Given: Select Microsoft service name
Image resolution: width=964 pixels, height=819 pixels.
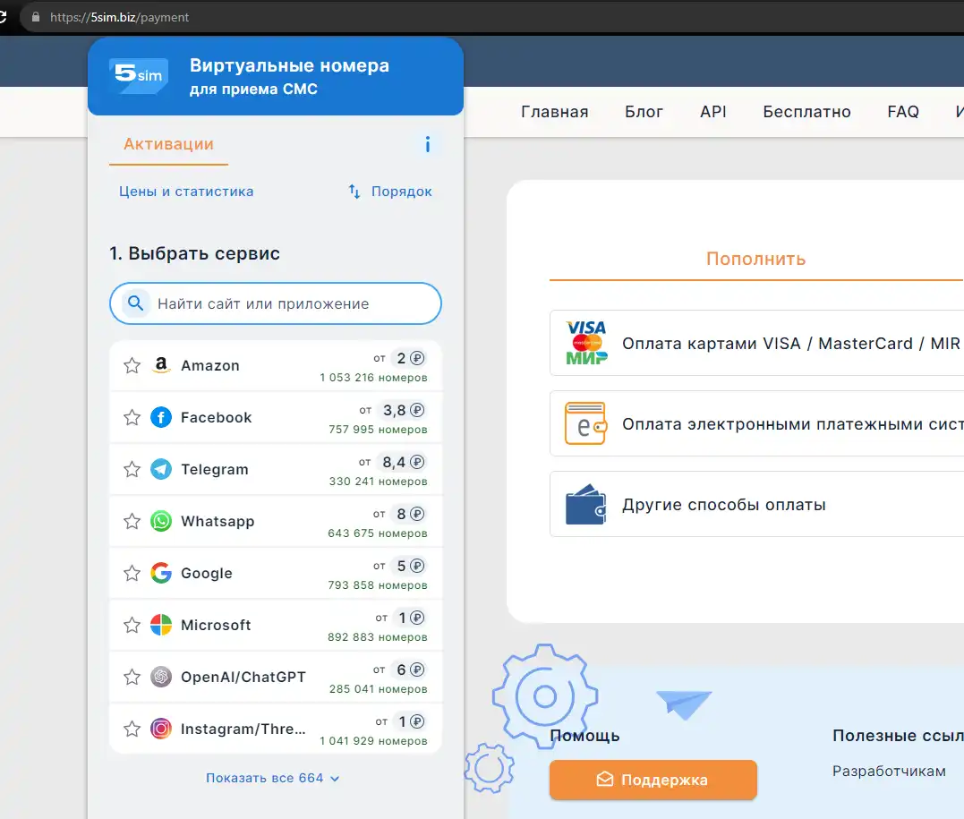Looking at the screenshot, I should tap(216, 625).
